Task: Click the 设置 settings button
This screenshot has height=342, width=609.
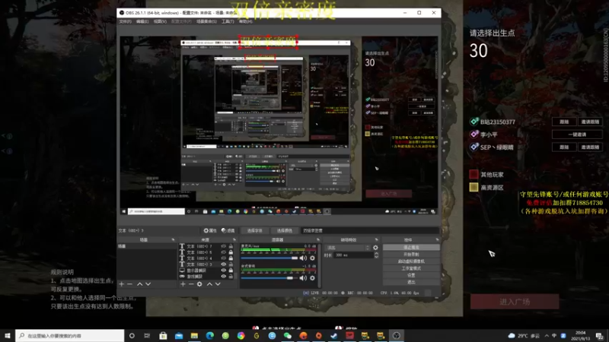Action: (x=411, y=275)
